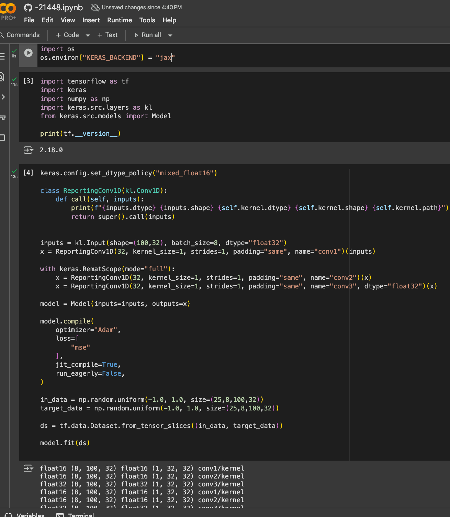450x517 pixels.
Task: Click the with keras.RematScope line
Action: pos(108,269)
